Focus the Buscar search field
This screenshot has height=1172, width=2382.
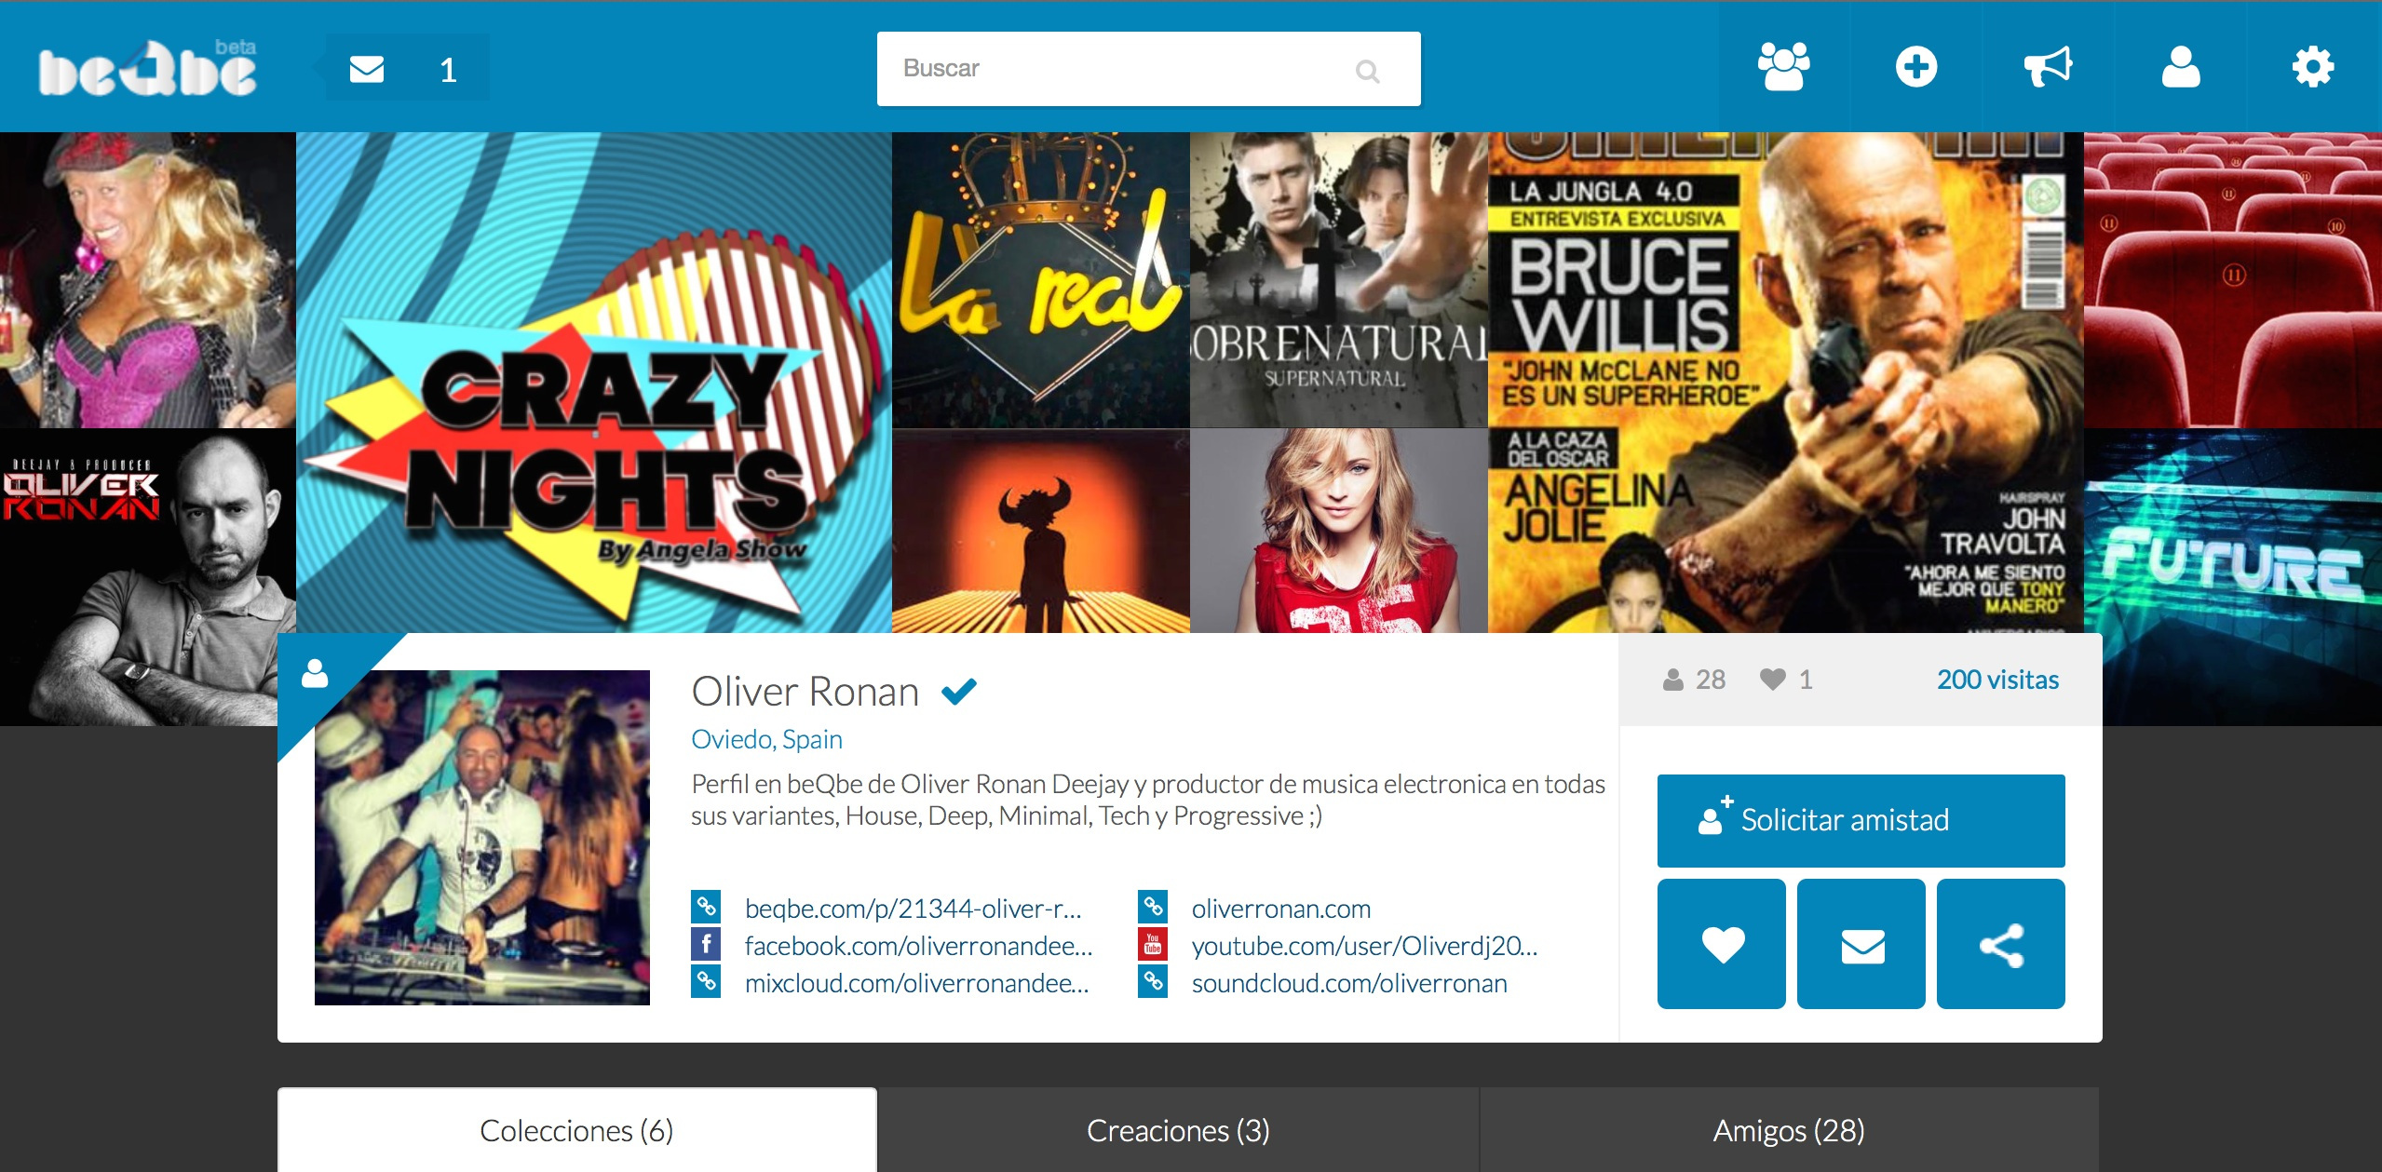pyautogui.click(x=1148, y=69)
